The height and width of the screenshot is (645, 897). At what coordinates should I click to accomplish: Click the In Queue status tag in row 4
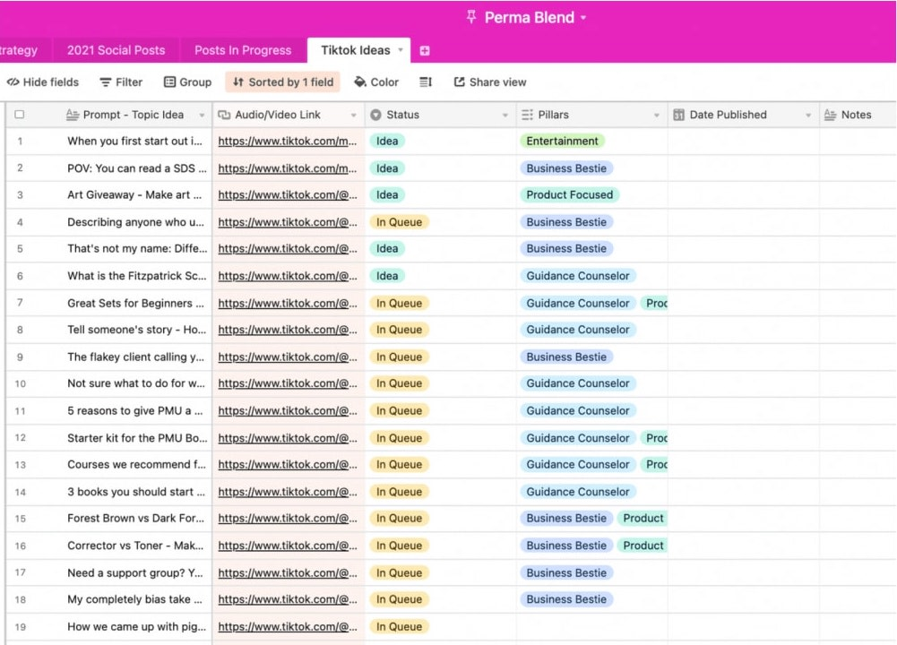tap(400, 222)
